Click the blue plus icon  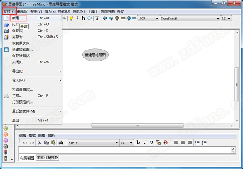129,18
